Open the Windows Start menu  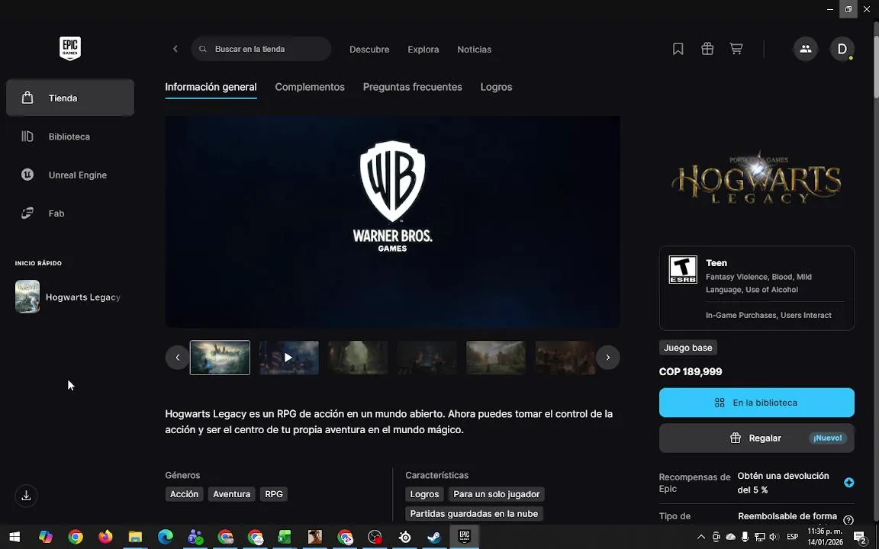[x=14, y=538]
